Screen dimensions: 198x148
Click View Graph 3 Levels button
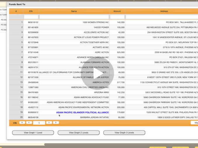[124, 133]
